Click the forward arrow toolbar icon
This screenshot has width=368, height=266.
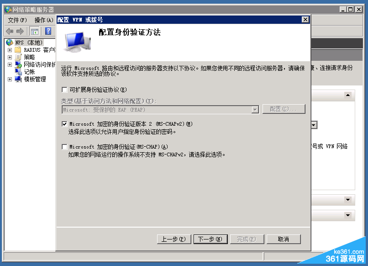[x=20, y=31]
